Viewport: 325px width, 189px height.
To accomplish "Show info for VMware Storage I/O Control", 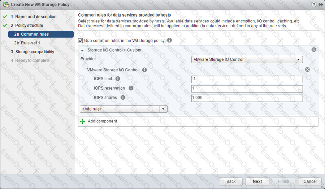I will point(144,70).
